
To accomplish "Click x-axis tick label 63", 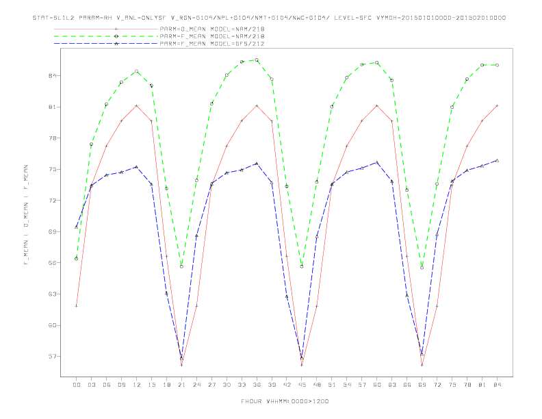I will point(392,385).
